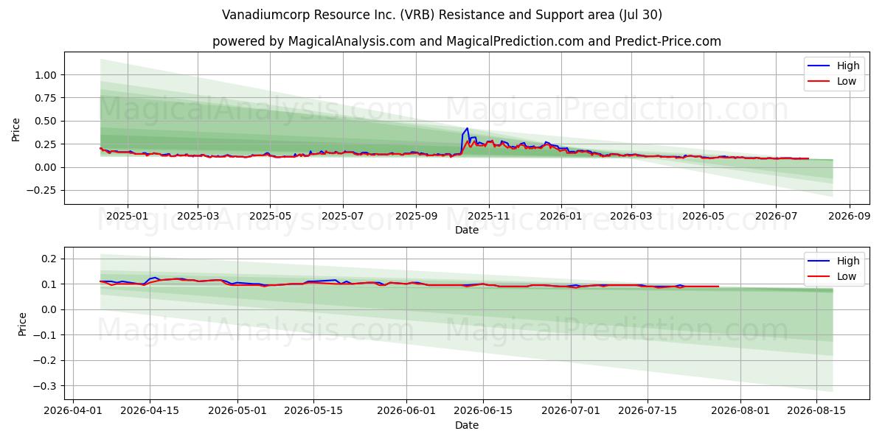
Task: Click the '0.25' y-axis tick in top chart
Action: 47,144
